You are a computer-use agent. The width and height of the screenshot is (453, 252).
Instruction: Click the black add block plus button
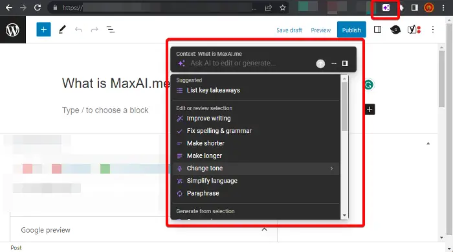point(370,109)
